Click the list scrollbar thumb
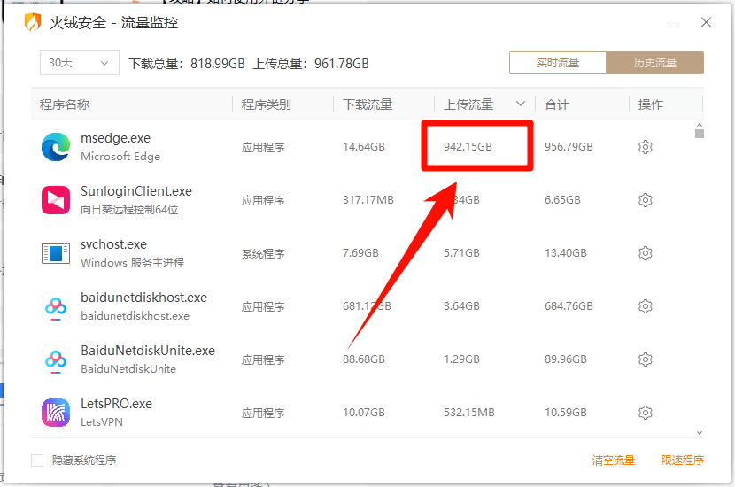The image size is (735, 487). tap(700, 134)
